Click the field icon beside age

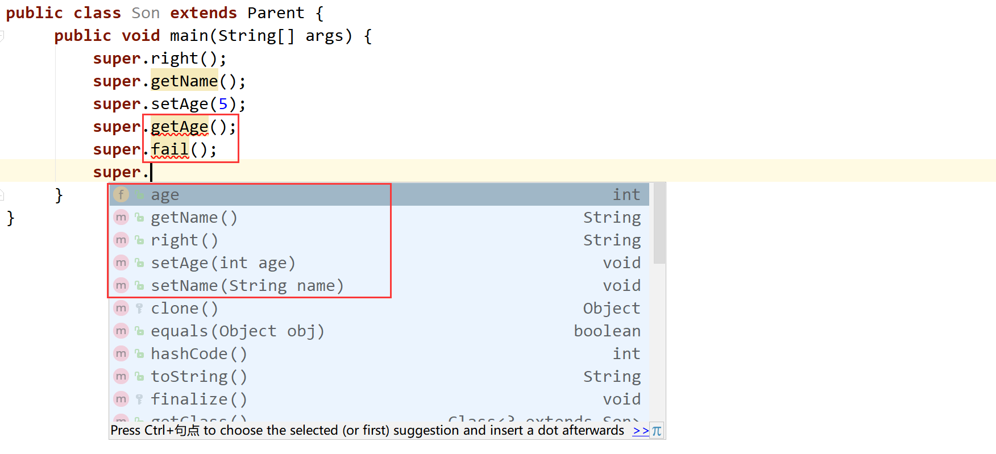pyautogui.click(x=121, y=195)
